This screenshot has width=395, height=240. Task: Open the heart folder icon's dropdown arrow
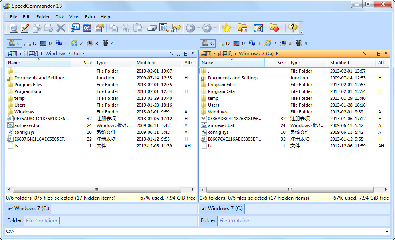pos(282,28)
